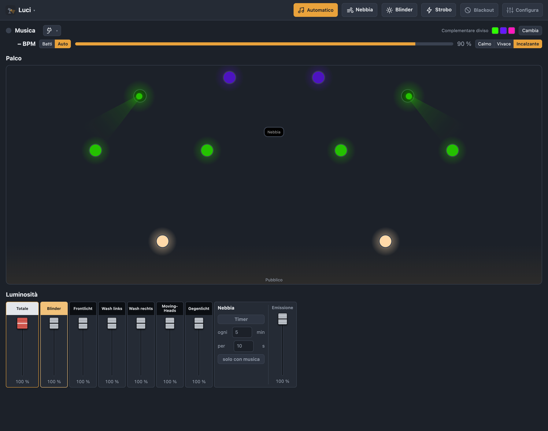Click the Frontlicht channel header
This screenshot has height=431, width=548.
point(83,309)
